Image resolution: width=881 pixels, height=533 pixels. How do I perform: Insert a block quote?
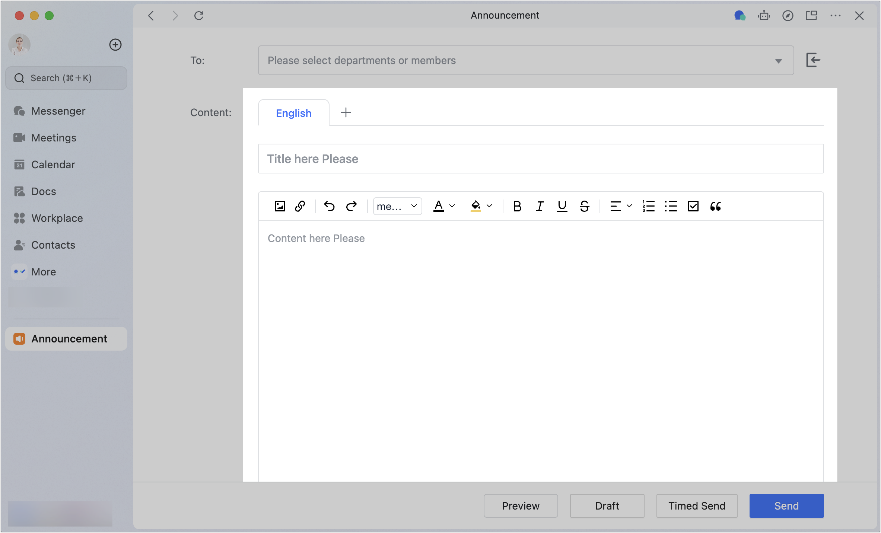click(x=715, y=206)
